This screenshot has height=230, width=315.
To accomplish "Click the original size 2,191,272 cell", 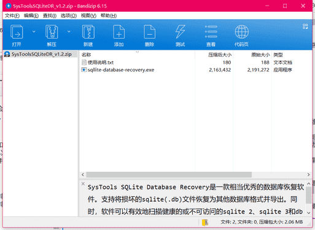I will coord(258,70).
